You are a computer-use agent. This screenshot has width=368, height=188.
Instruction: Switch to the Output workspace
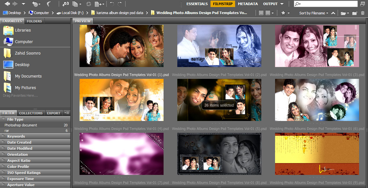[x=270, y=4]
